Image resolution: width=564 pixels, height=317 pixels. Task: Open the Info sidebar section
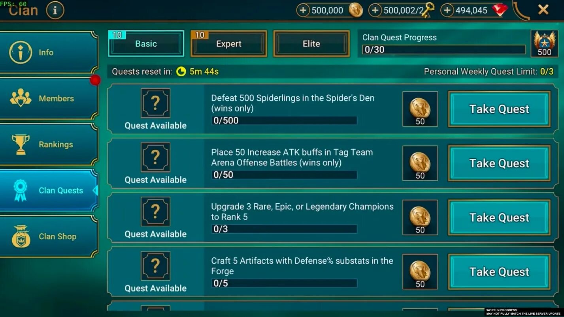(48, 53)
